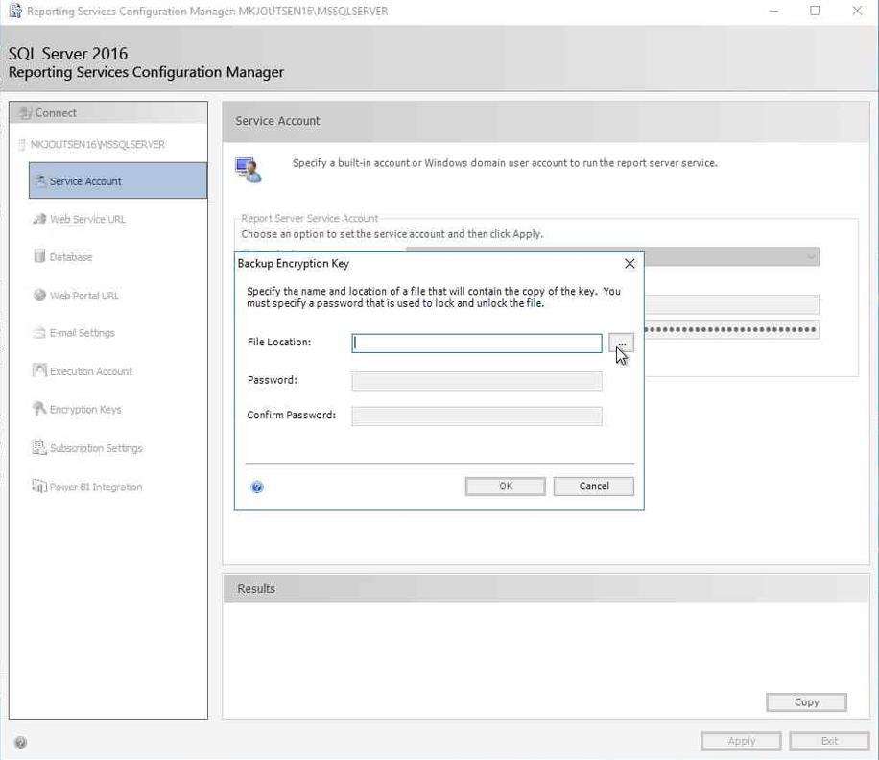Open the Web Portal URL page
Image resolution: width=879 pixels, height=760 pixels.
(84, 296)
